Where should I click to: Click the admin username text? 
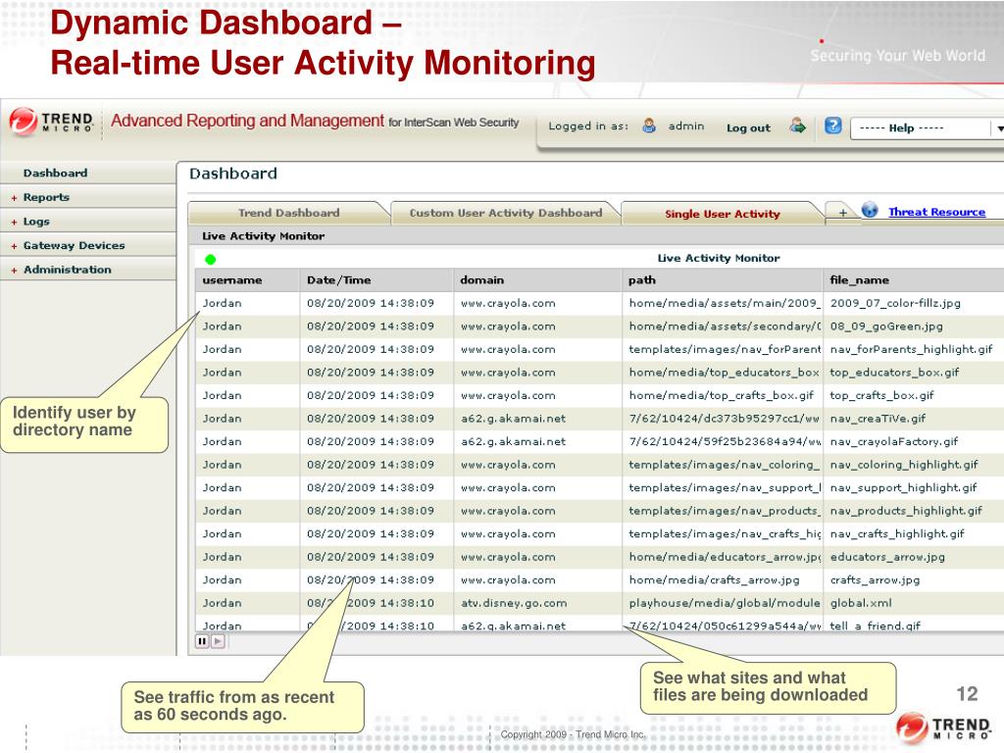pos(685,126)
